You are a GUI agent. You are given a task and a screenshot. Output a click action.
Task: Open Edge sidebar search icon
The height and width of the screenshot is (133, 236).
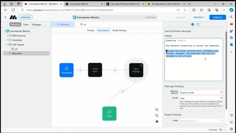231,17
